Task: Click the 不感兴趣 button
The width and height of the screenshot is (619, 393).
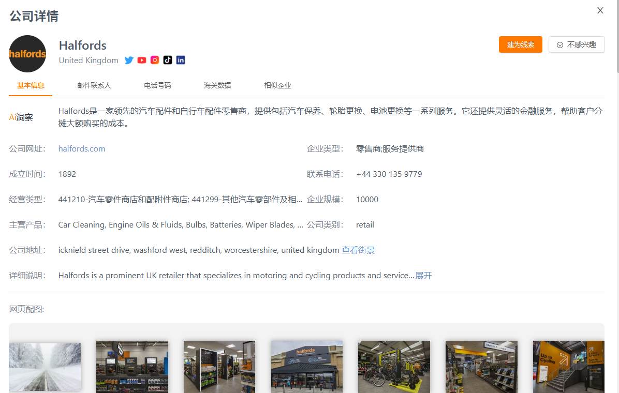Action: pyautogui.click(x=577, y=44)
